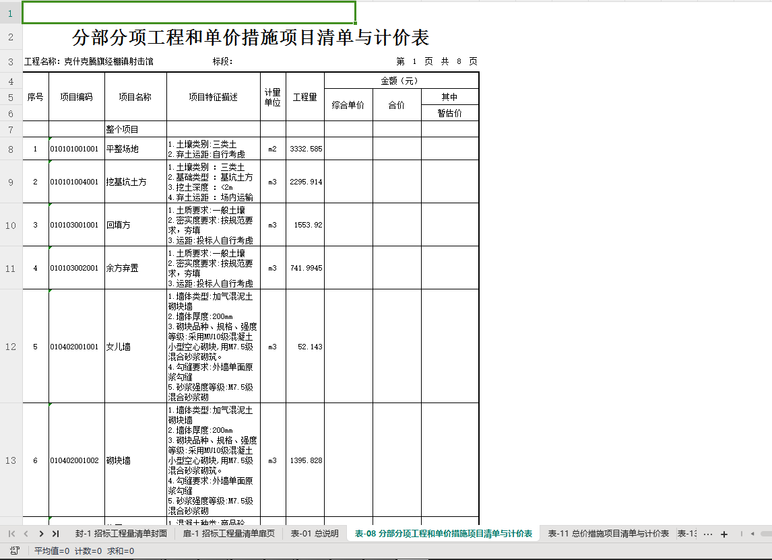Switch to the 扉-1 招标工程量清单扉页 sheet
This screenshot has height=560, width=772.
pos(229,534)
